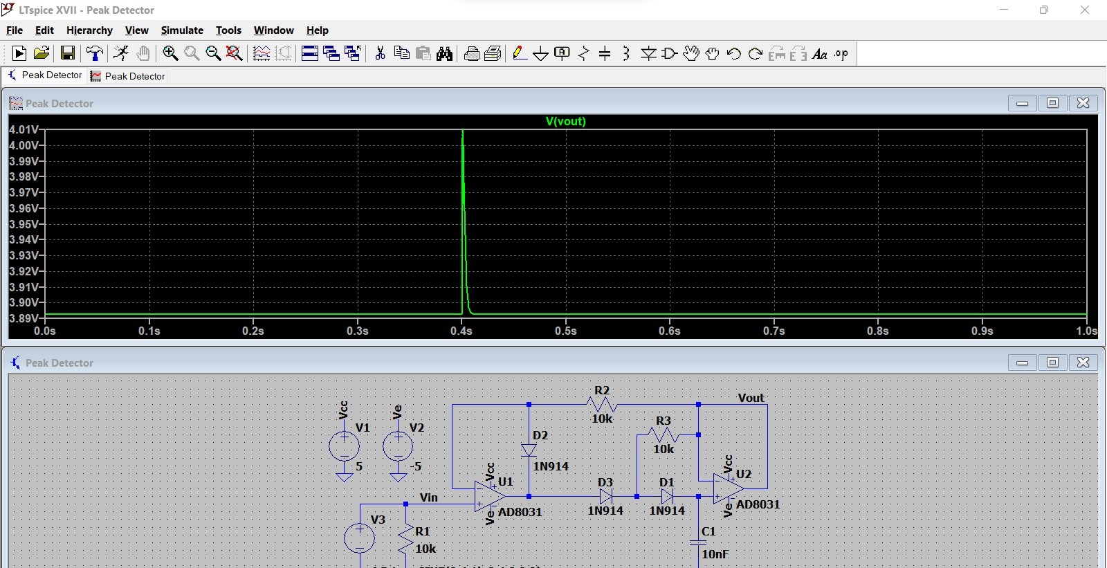The width and height of the screenshot is (1107, 568).
Task: Click resistor R2 in the schematic
Action: [x=601, y=405]
